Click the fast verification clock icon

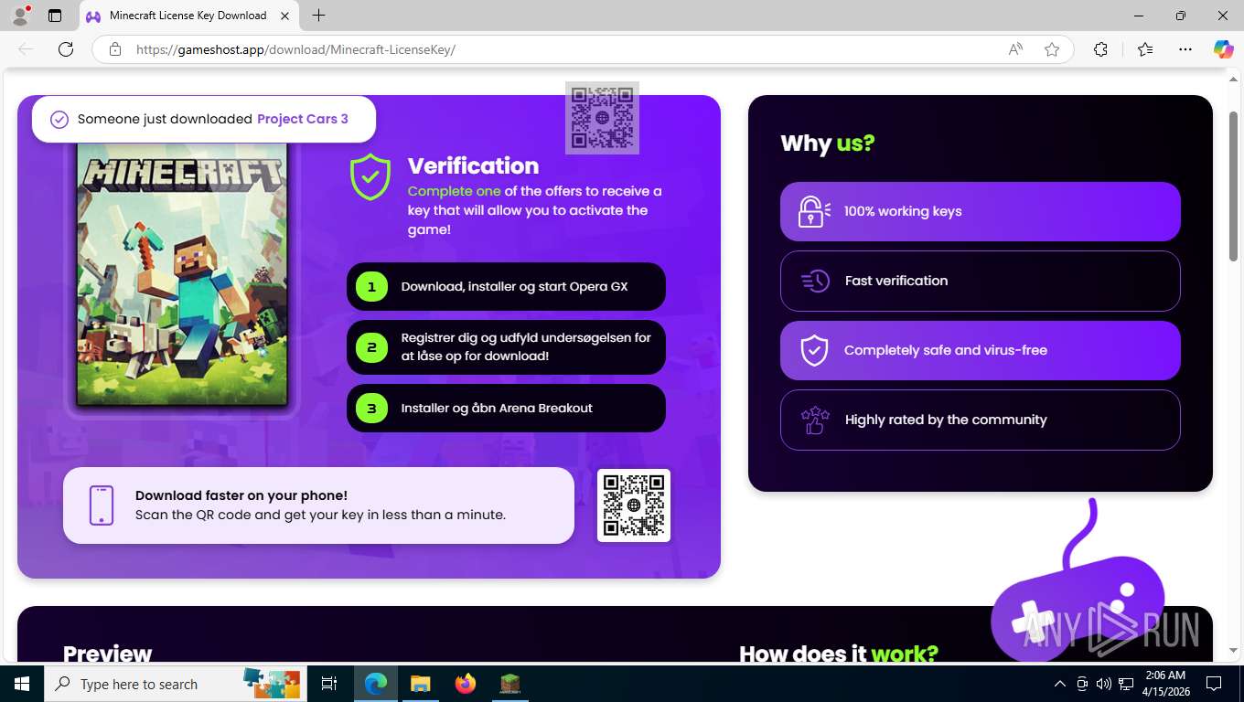click(x=815, y=281)
